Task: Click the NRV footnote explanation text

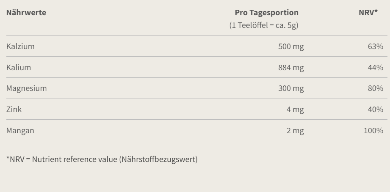Action: pyautogui.click(x=102, y=159)
